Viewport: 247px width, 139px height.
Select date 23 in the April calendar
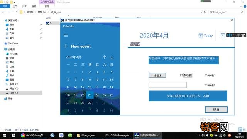tap(90, 95)
